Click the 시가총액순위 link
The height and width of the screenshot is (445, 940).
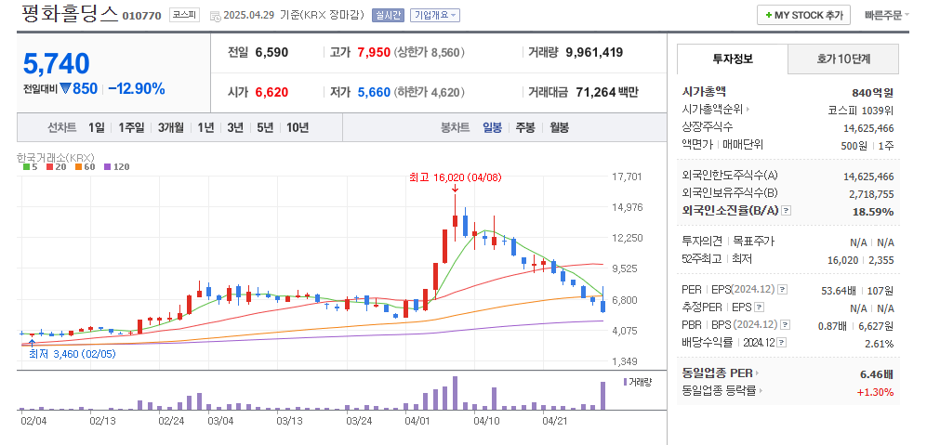pyautogui.click(x=712, y=110)
